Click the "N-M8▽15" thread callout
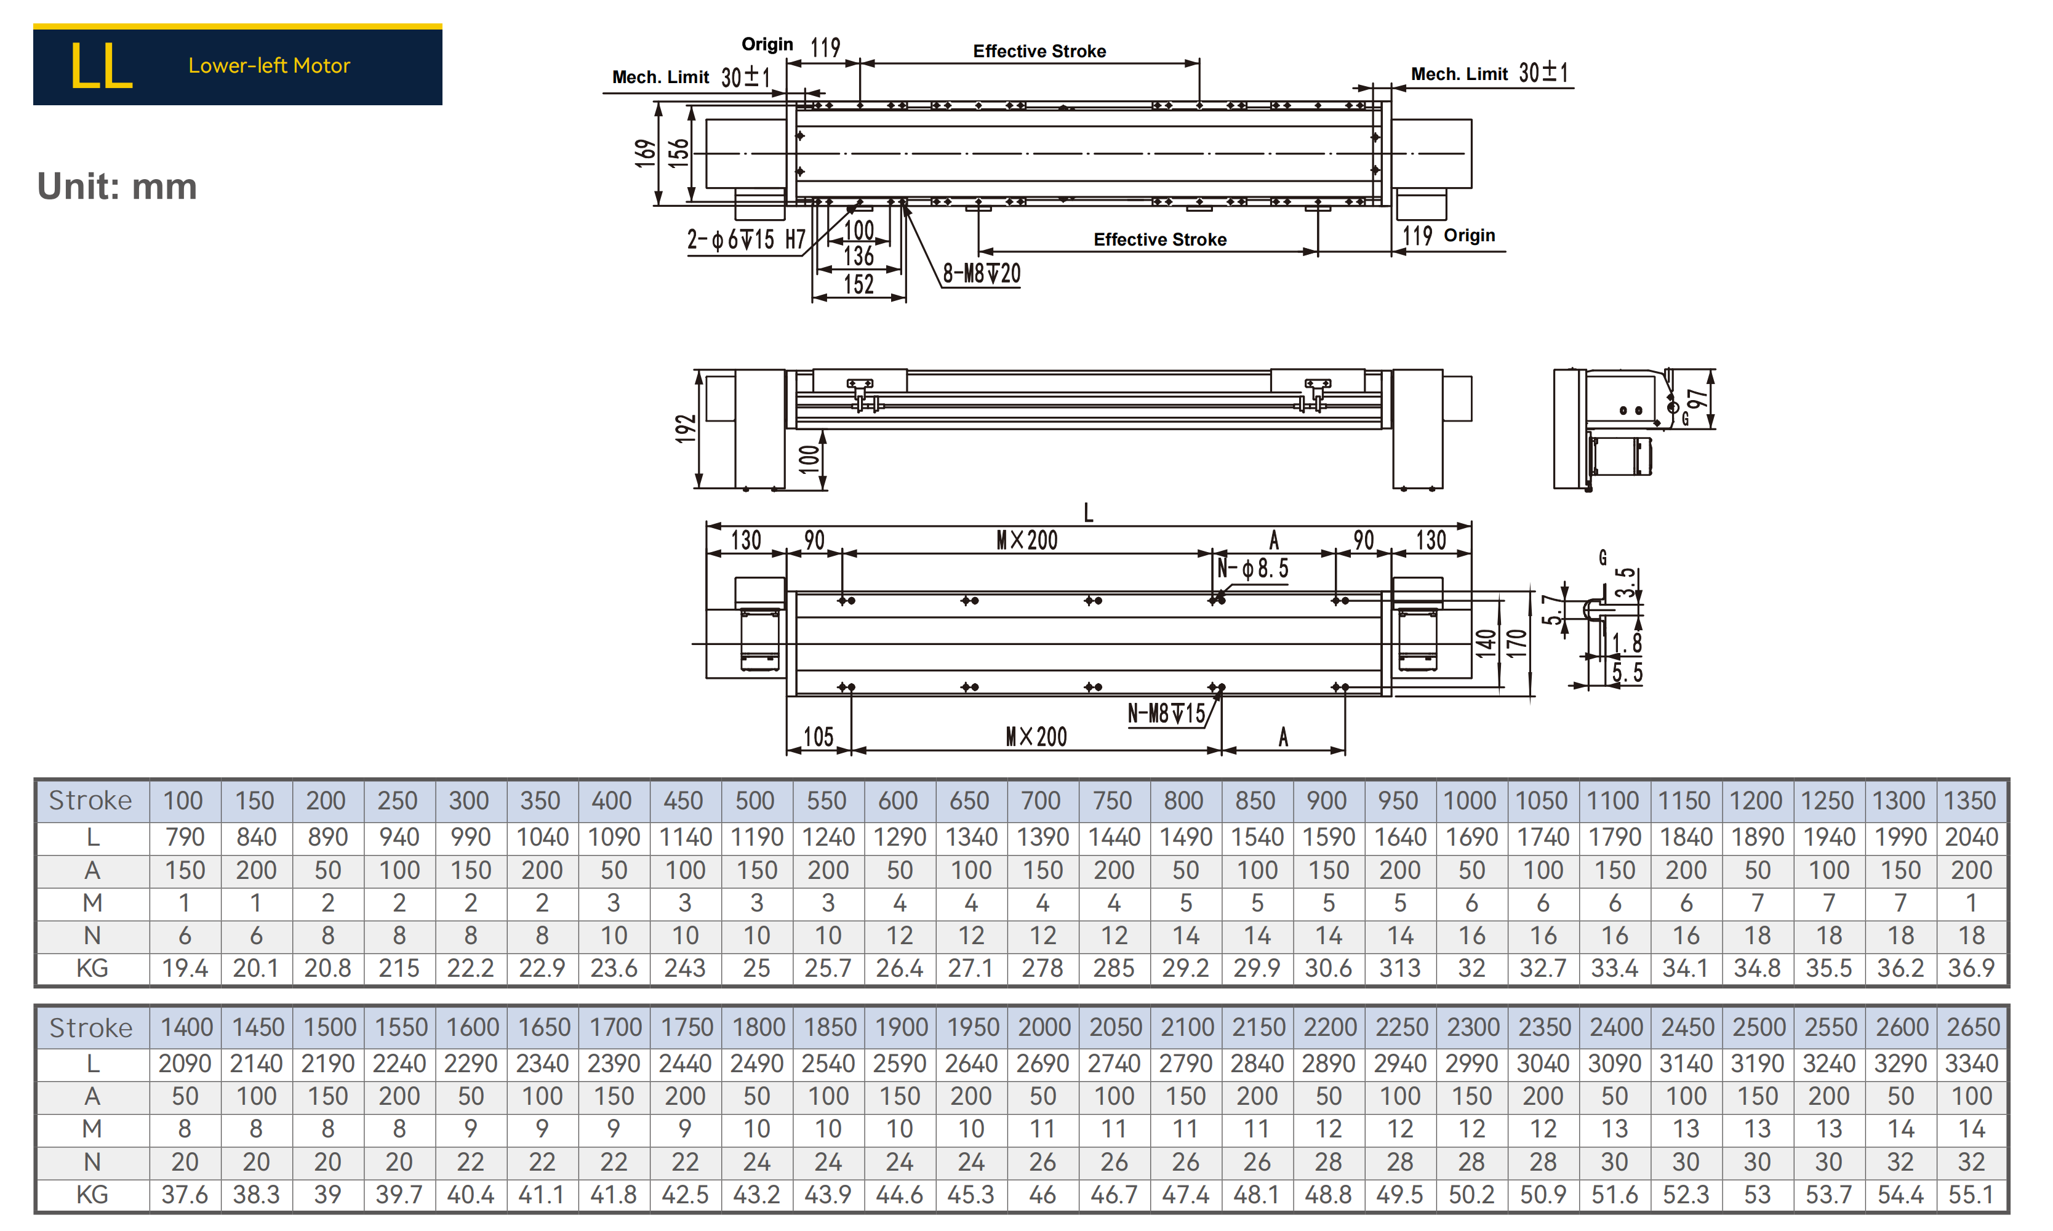Viewport: 2053px width, 1231px height. (x=1166, y=713)
